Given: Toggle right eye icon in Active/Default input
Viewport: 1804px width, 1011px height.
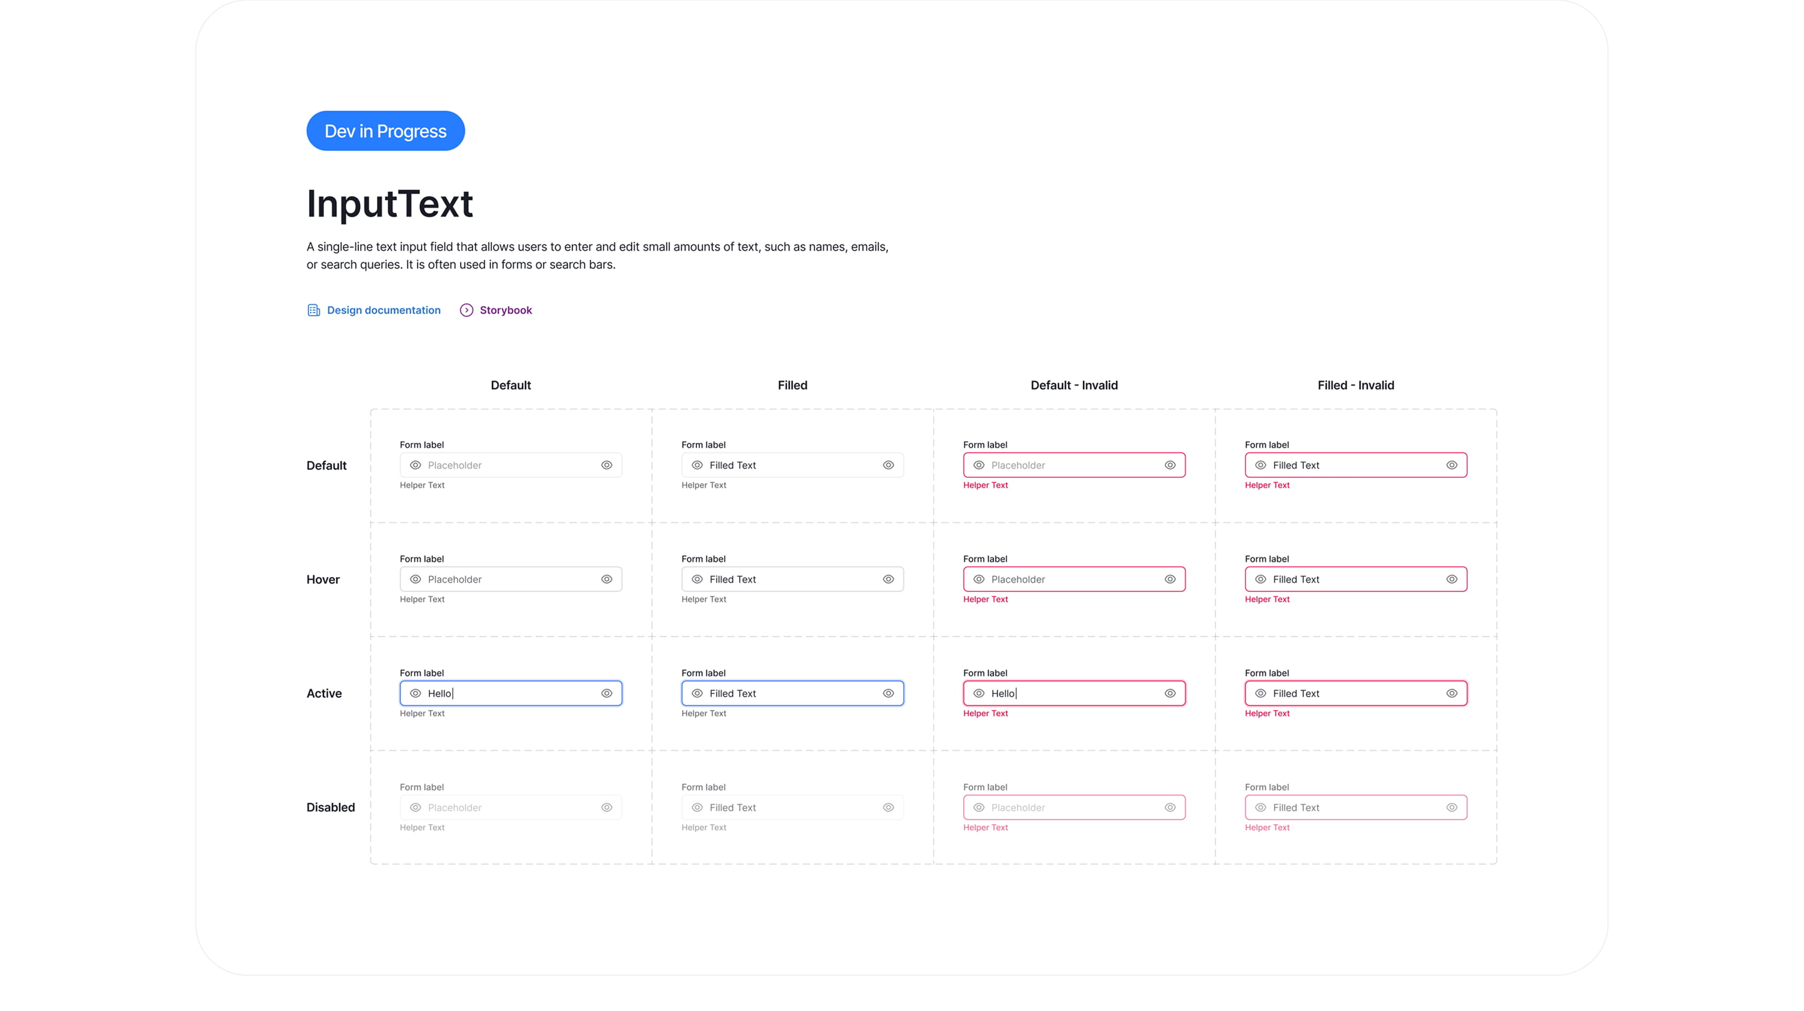Looking at the screenshot, I should click(607, 693).
